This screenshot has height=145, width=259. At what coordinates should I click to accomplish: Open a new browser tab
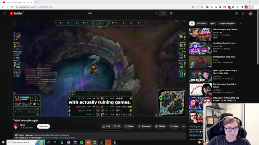click(x=36, y=2)
